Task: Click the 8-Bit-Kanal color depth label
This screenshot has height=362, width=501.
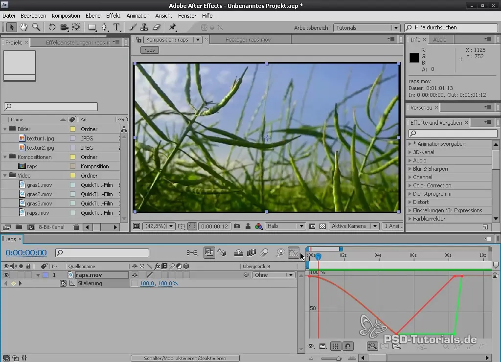Action: pos(51,227)
